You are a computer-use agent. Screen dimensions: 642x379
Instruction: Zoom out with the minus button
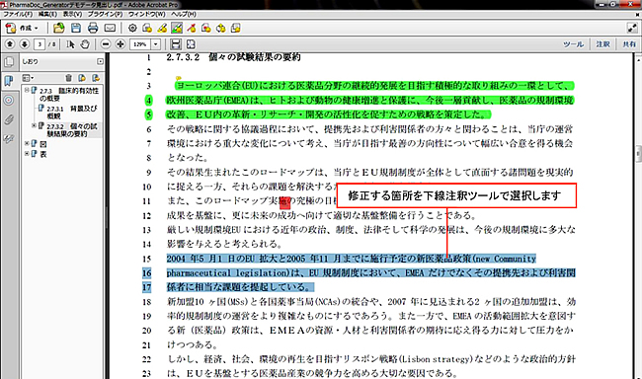pyautogui.click(x=106, y=44)
